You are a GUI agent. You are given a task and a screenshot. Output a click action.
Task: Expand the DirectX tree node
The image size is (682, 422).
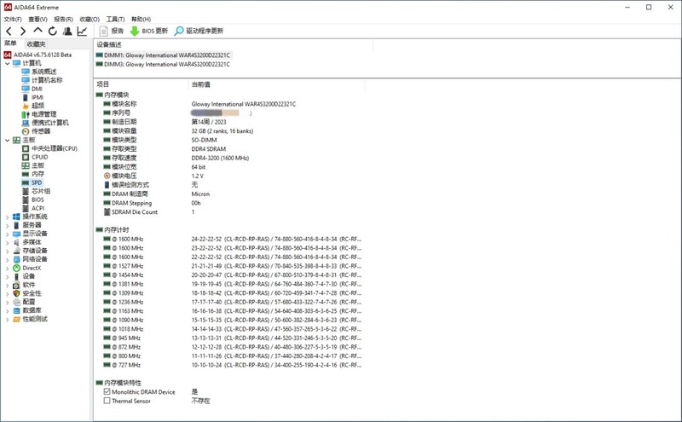7,268
